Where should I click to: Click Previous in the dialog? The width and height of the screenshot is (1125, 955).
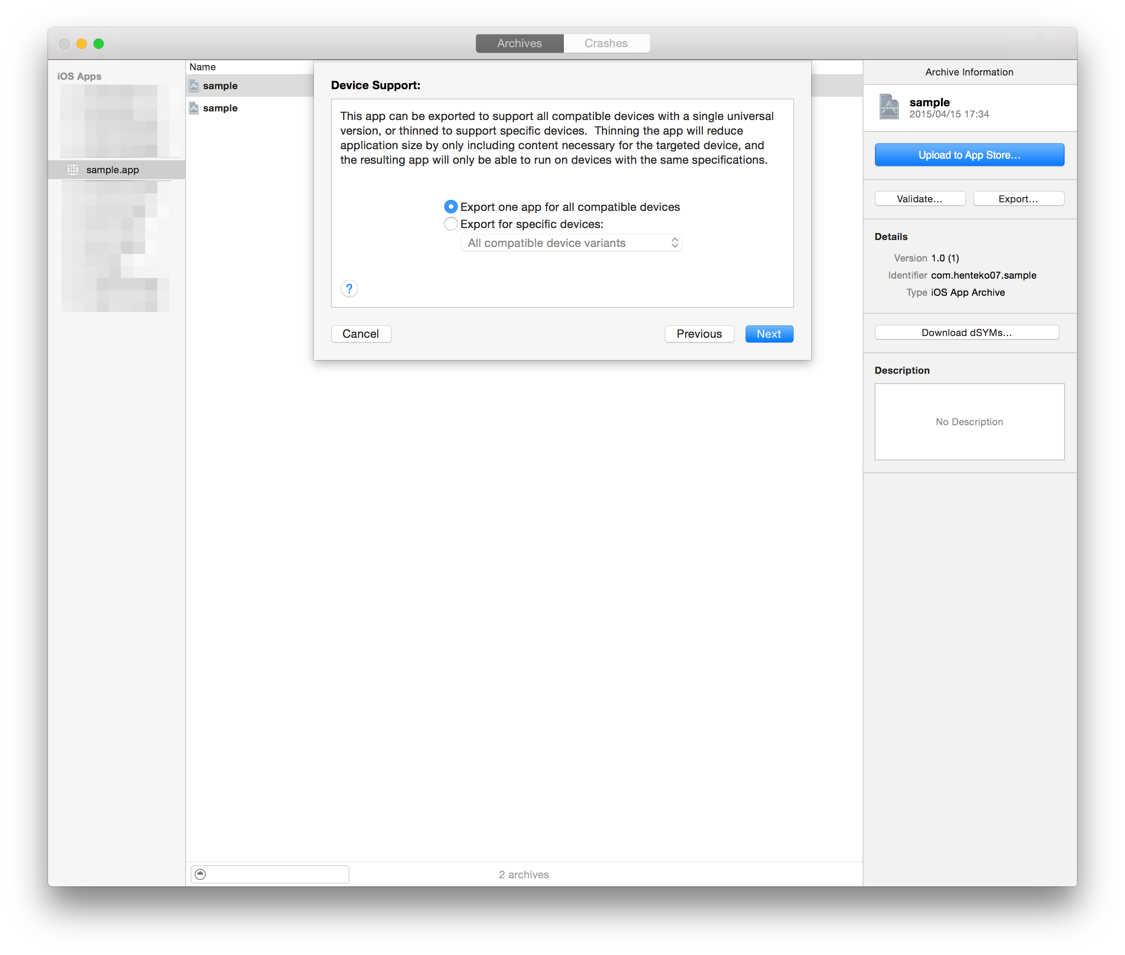[698, 334]
